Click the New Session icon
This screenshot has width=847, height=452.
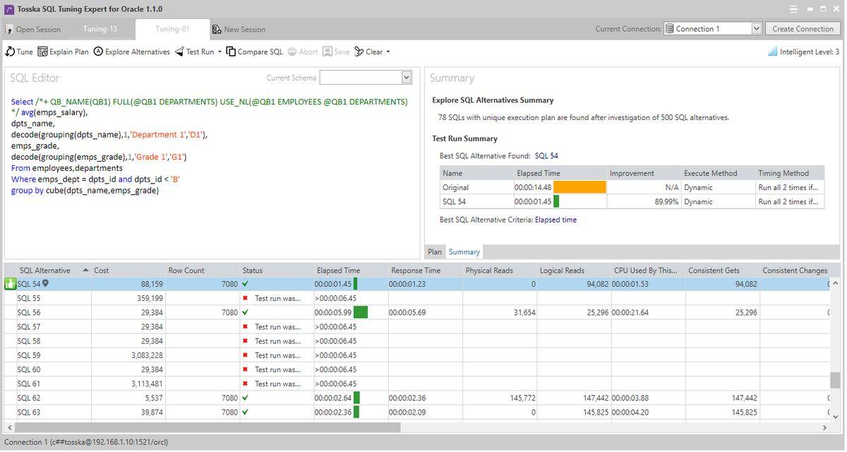pyautogui.click(x=217, y=30)
